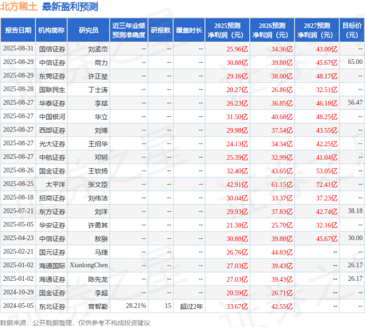Screen dimensions: 365x327
Task: Click the 25.96亿 profit value
Action: coord(237,49)
